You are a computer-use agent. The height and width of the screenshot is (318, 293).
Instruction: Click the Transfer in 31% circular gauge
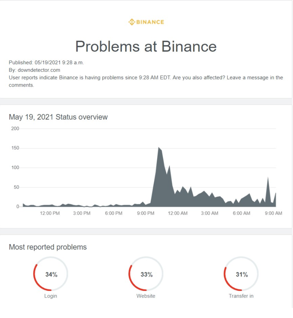(x=241, y=274)
